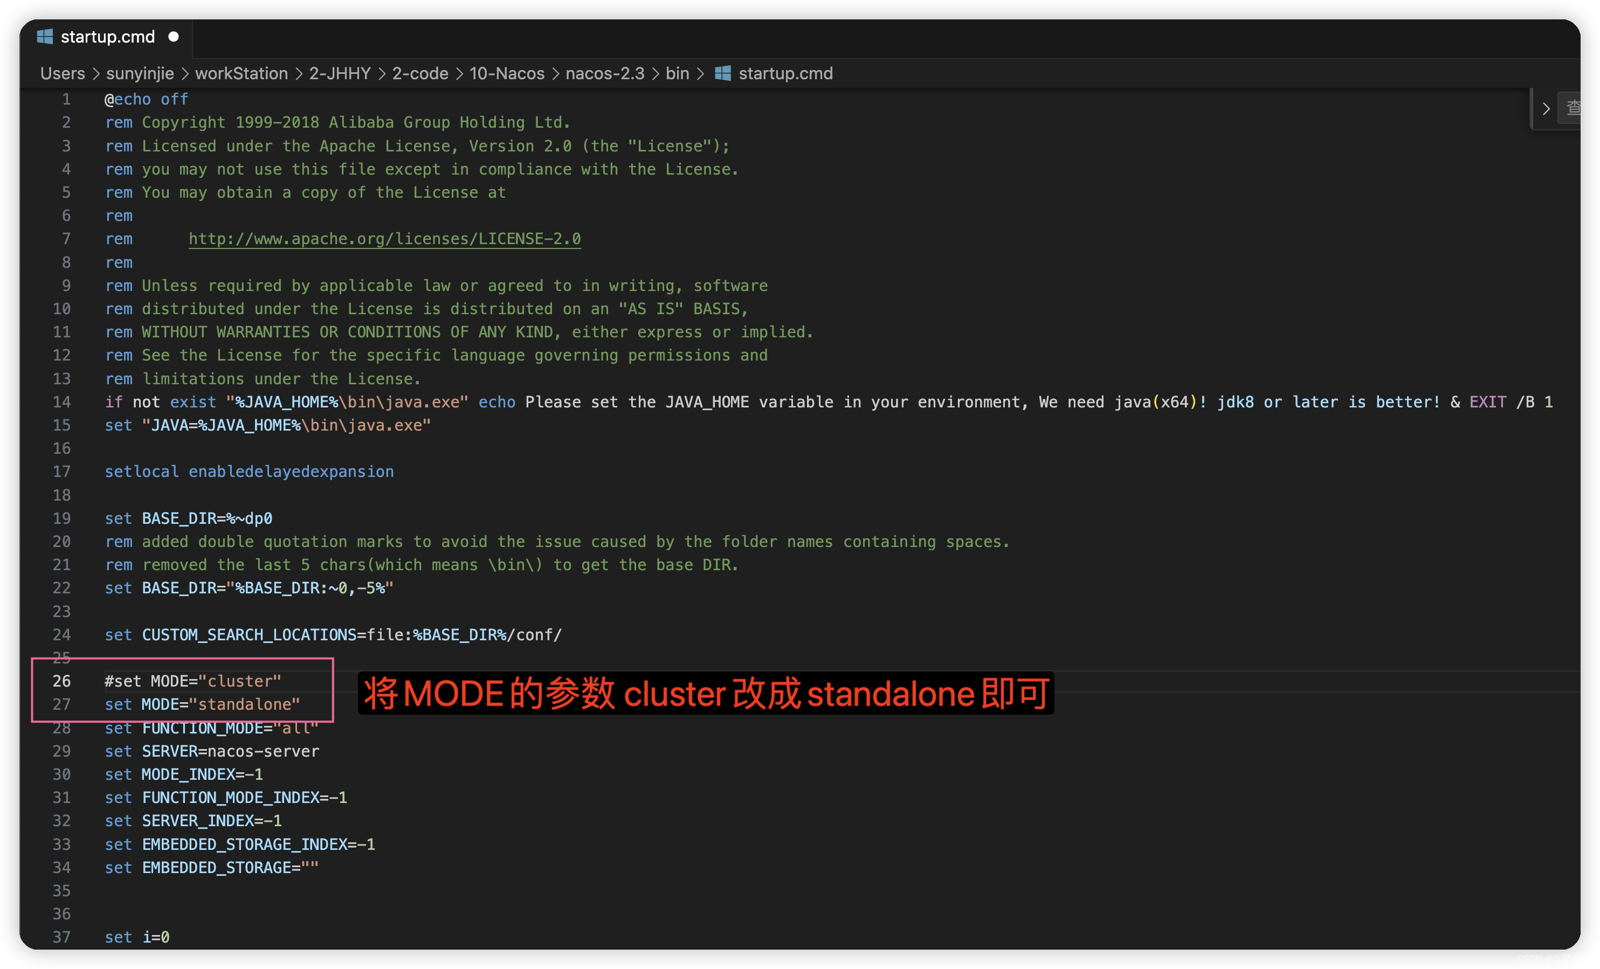Click the 2-JHHY breadcrumb folder

[x=340, y=73]
